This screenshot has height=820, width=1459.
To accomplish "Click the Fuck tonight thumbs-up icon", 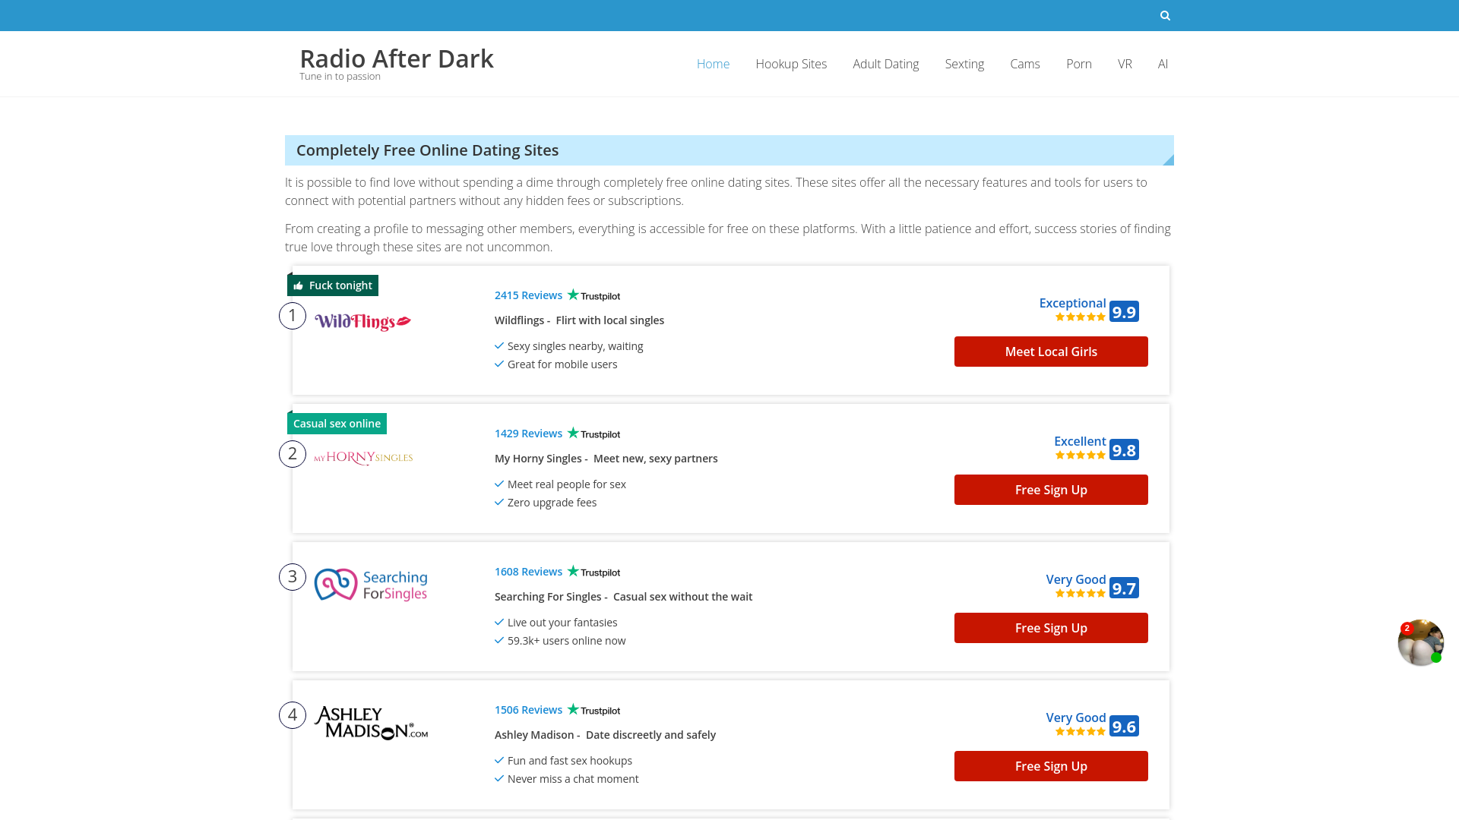I will (x=299, y=285).
